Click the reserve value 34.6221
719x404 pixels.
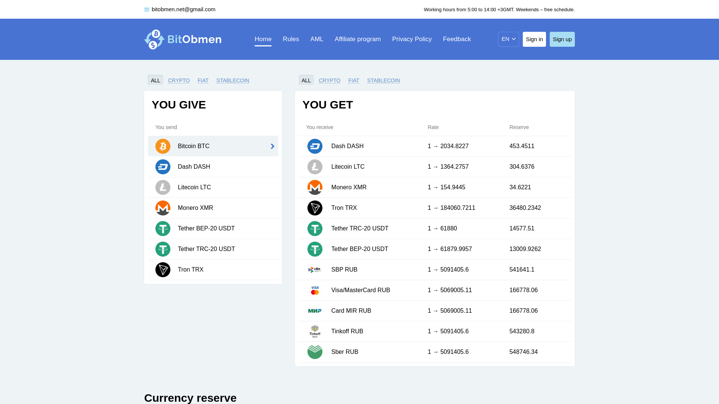click(520, 187)
